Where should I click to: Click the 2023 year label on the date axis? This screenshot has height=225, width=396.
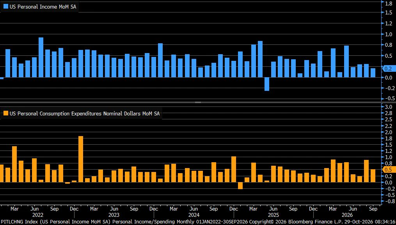point(114,215)
